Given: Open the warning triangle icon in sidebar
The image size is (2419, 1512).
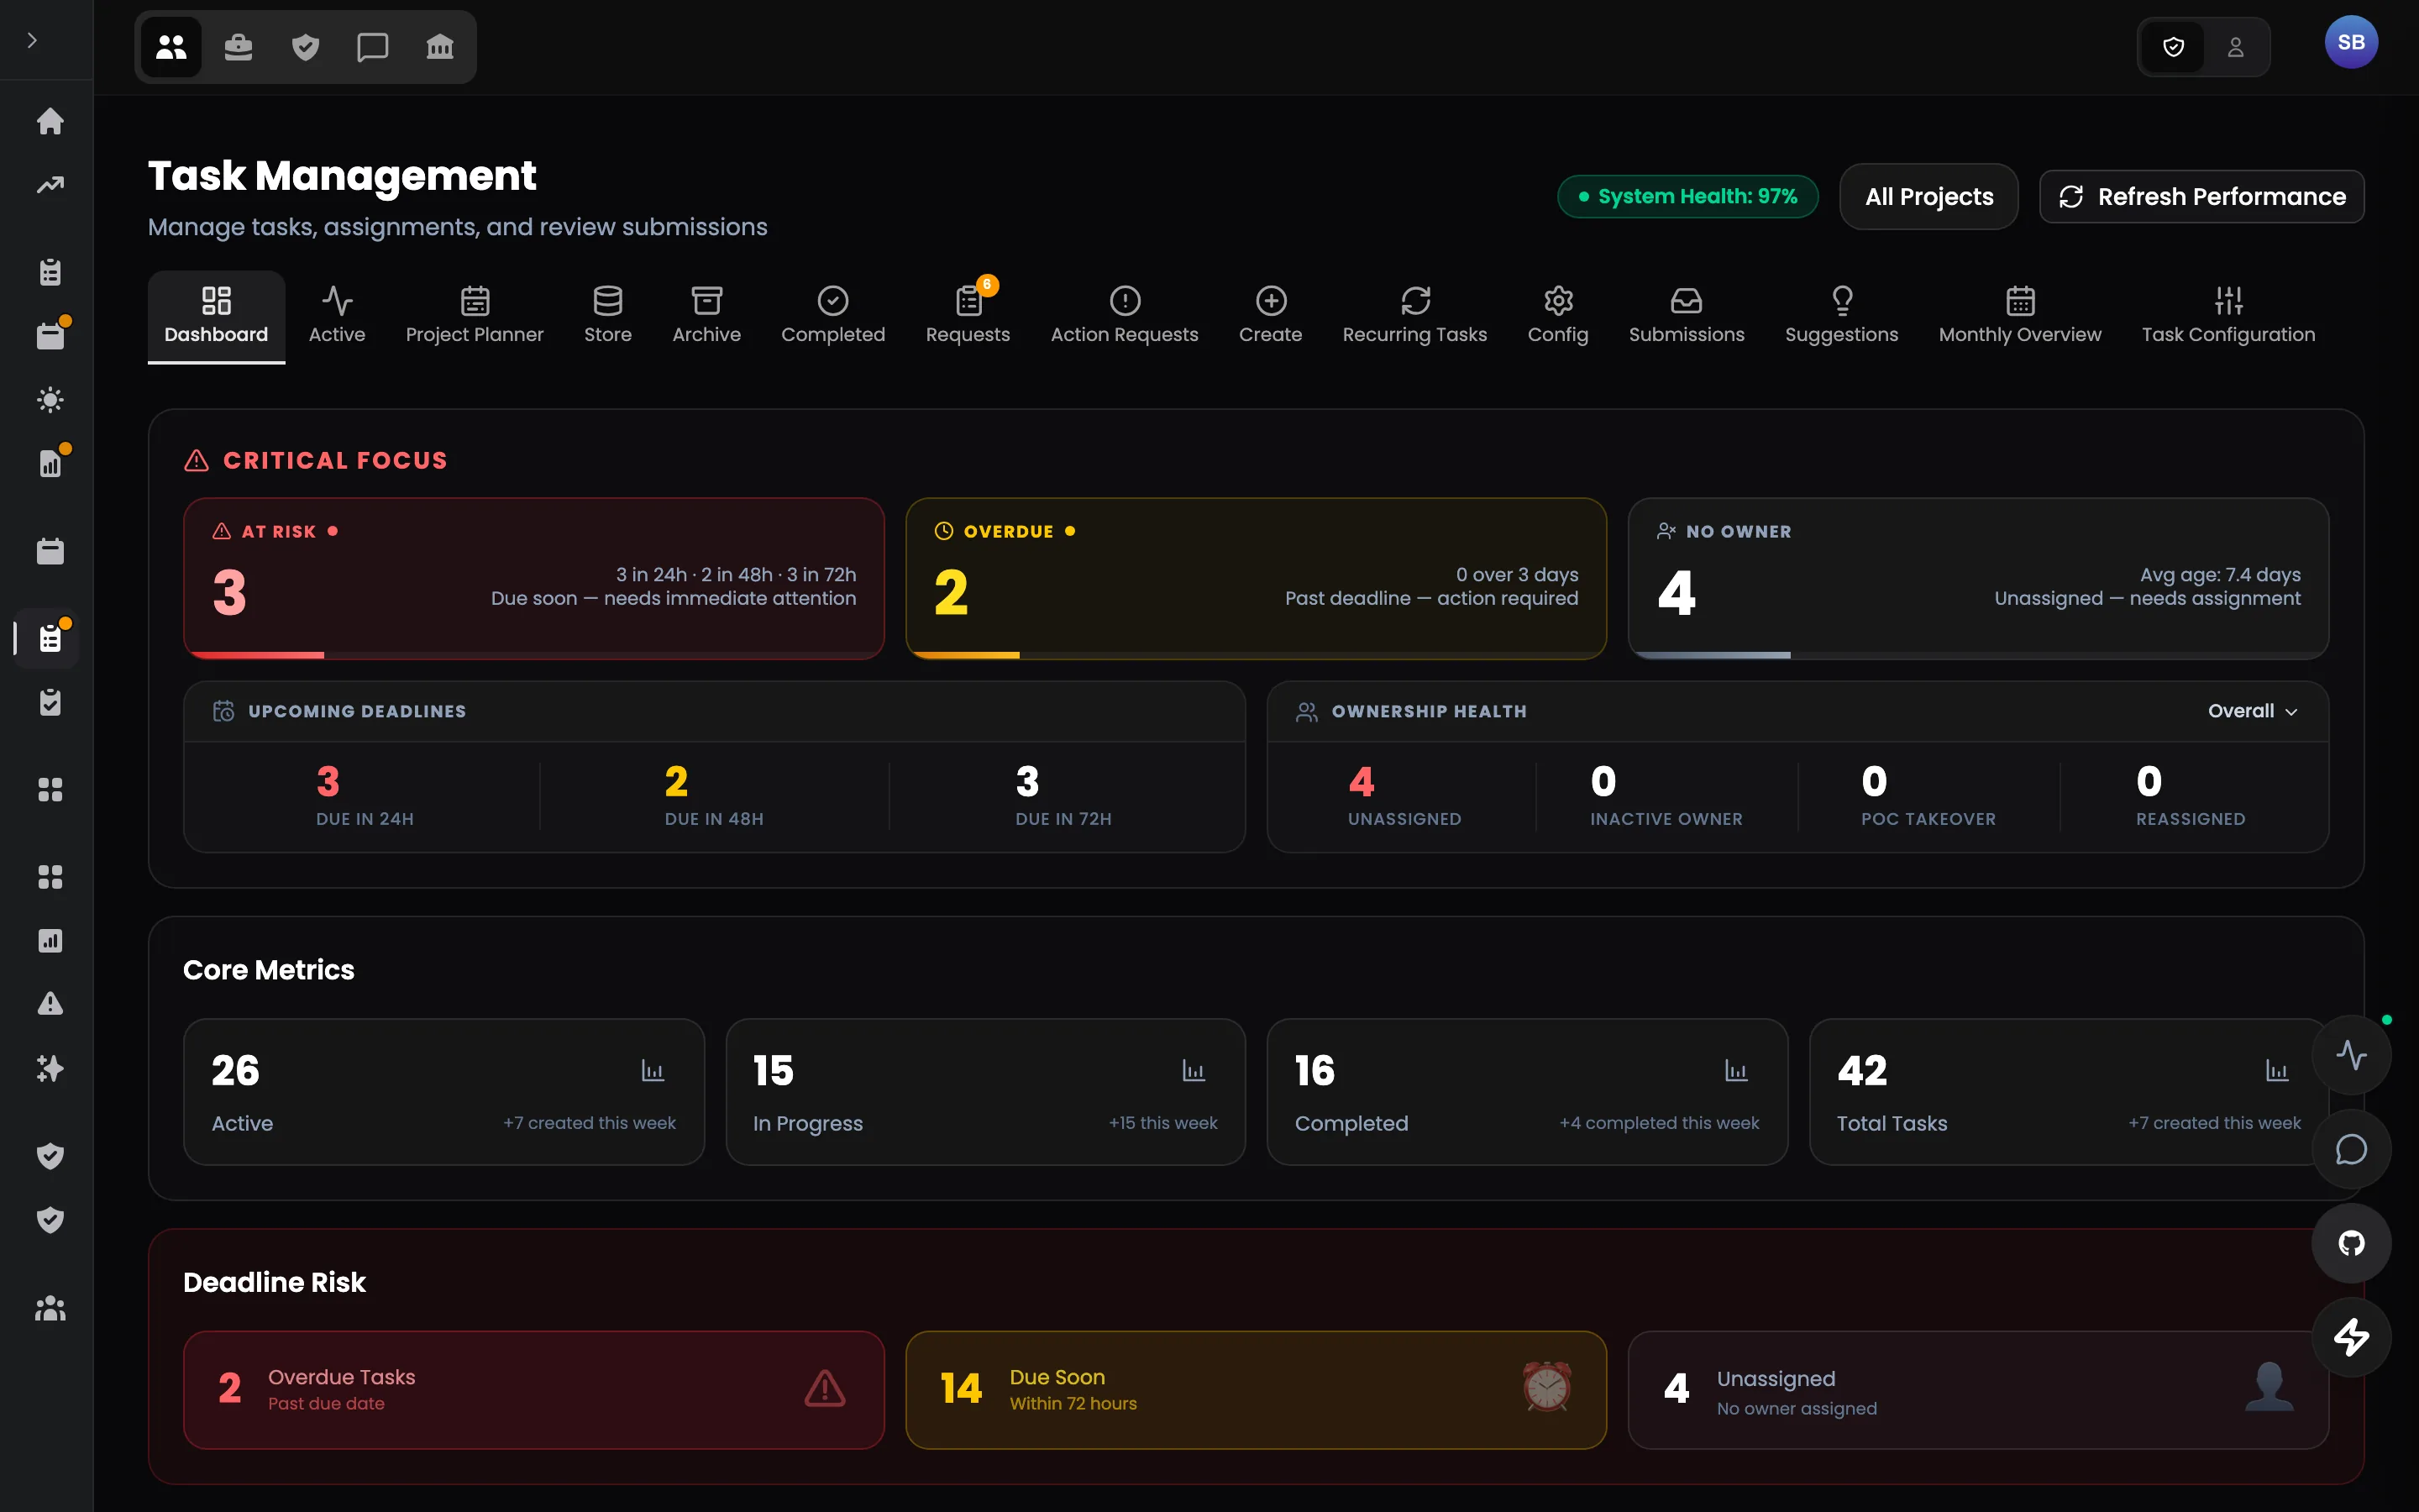Looking at the screenshot, I should (50, 1003).
